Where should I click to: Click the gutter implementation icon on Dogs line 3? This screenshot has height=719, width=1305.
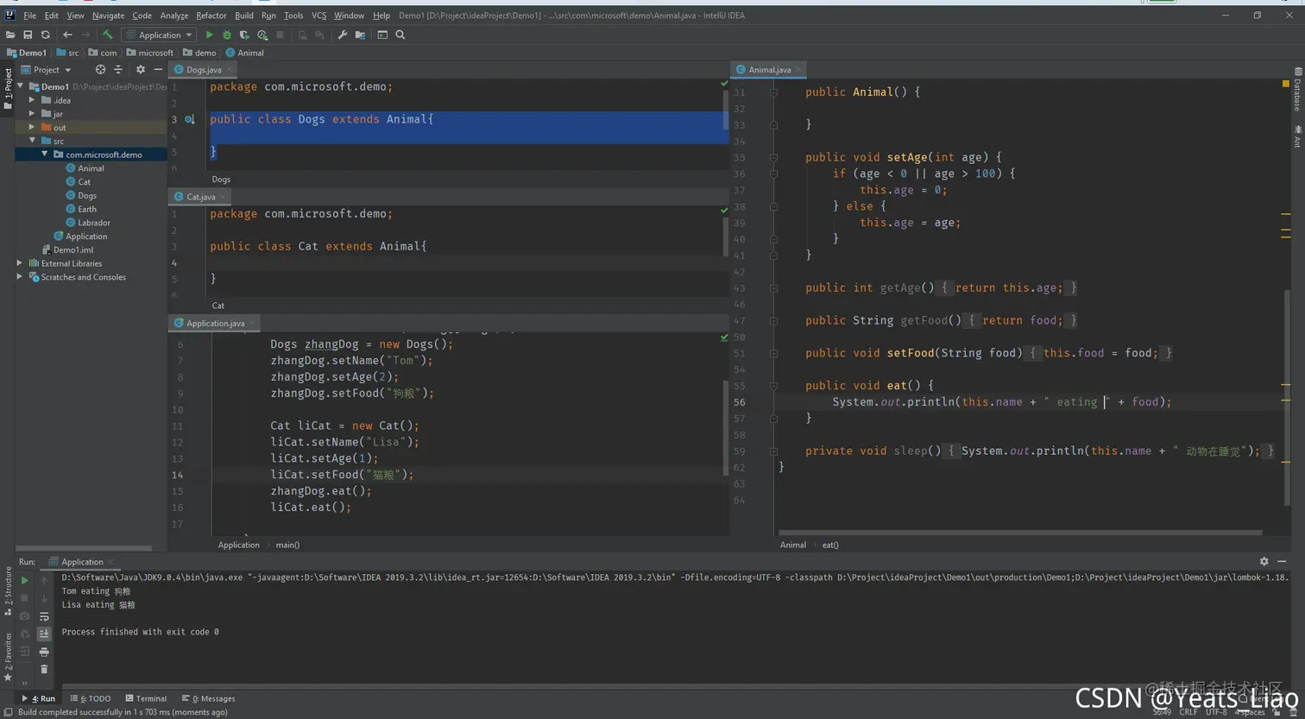point(189,119)
